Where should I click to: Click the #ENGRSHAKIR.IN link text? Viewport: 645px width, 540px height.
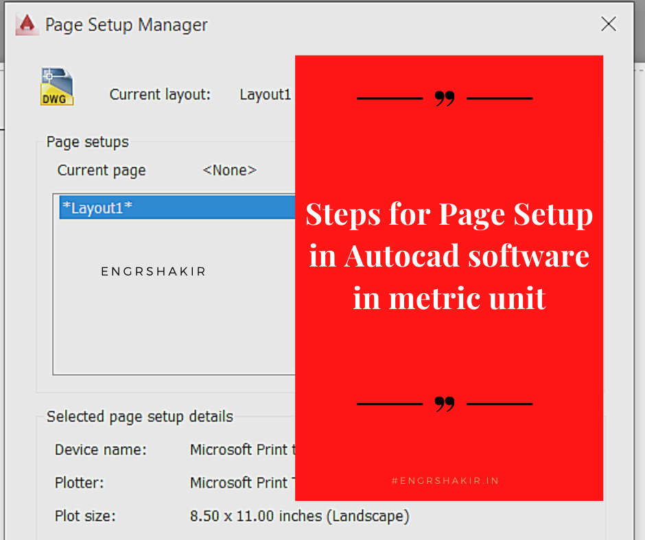446,480
